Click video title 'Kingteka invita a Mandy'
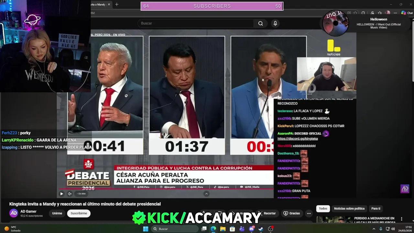 [85, 204]
